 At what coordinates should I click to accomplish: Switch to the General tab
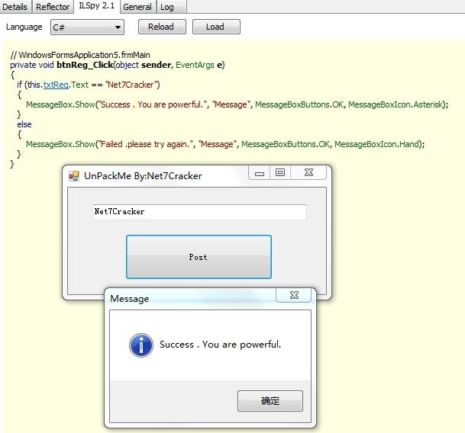point(137,7)
